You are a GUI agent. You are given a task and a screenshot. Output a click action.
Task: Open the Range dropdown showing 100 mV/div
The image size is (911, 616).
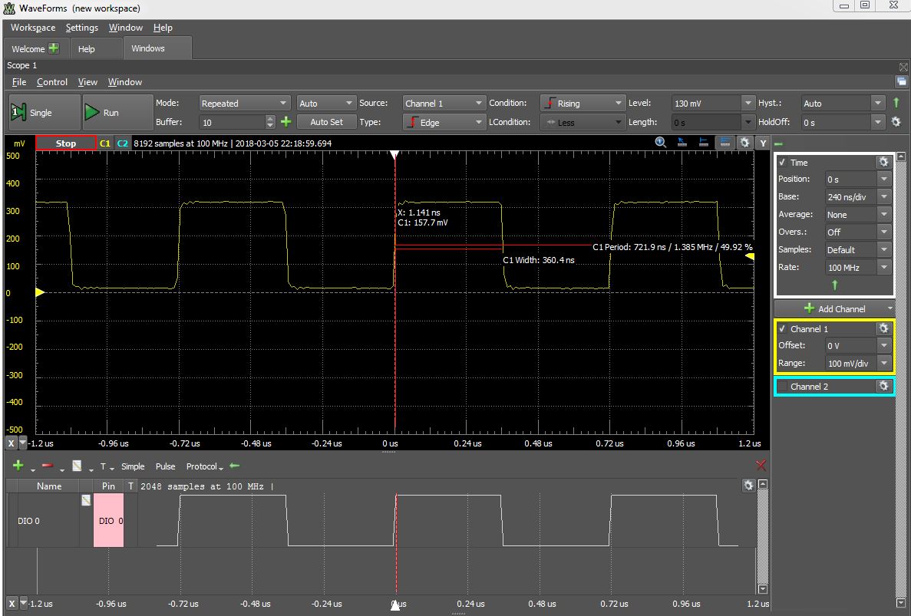click(858, 364)
